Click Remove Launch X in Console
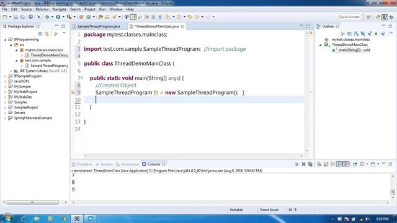The width and height of the screenshot is (397, 223). click(x=303, y=164)
